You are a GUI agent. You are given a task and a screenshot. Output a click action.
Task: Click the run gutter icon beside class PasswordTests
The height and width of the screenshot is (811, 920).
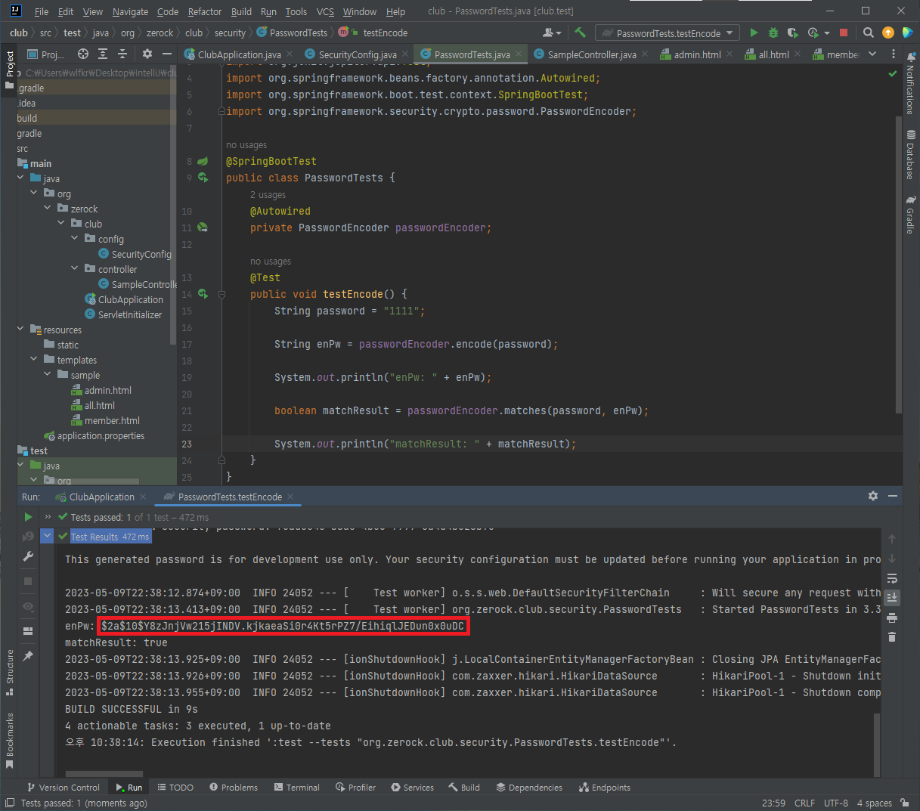[203, 178]
